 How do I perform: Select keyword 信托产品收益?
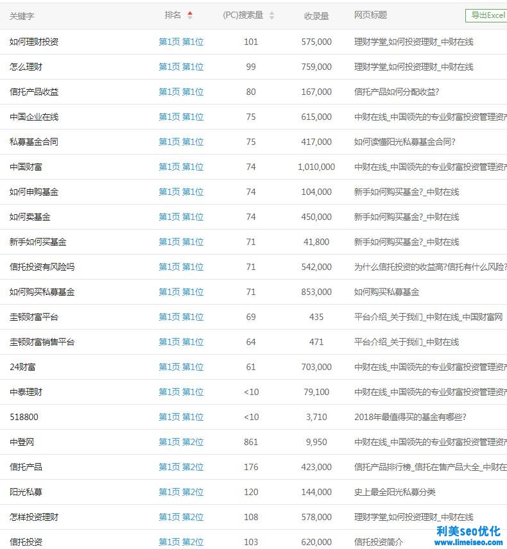(x=34, y=92)
